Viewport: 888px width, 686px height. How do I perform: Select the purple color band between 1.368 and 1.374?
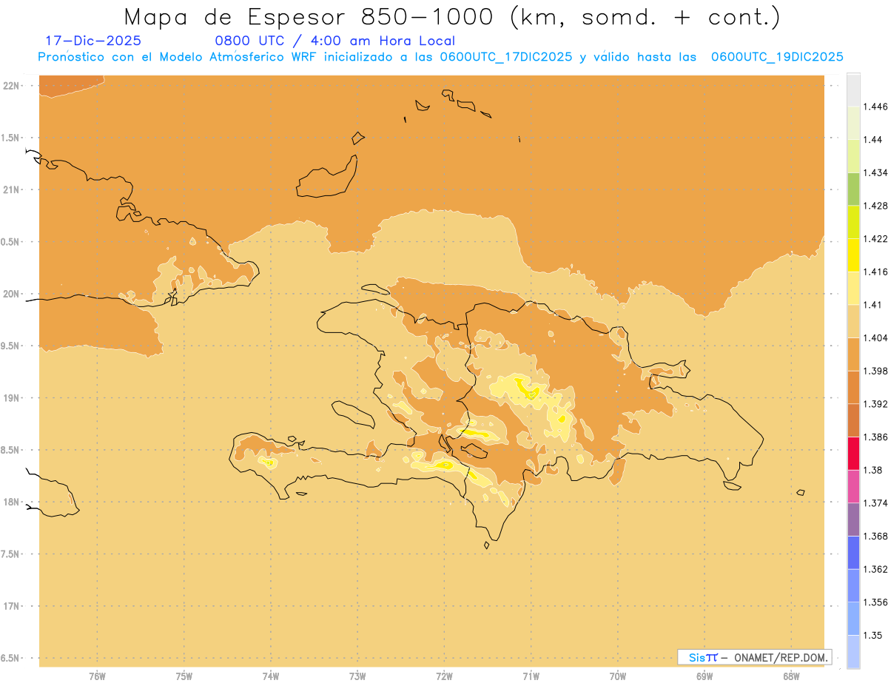853,519
